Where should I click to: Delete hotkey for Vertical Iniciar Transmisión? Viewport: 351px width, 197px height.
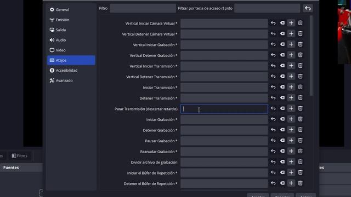[x=300, y=66]
